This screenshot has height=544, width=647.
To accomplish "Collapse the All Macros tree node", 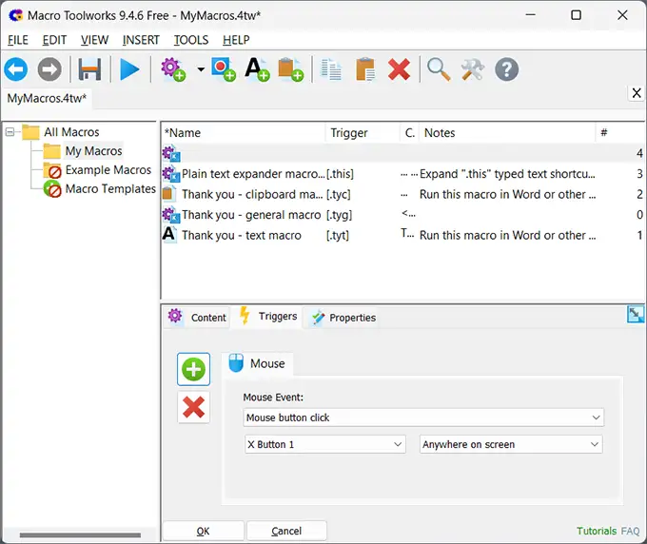I will [10, 132].
